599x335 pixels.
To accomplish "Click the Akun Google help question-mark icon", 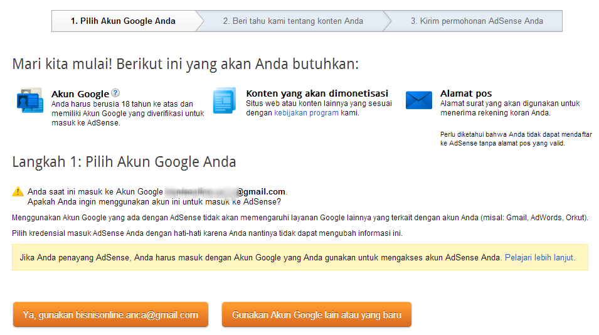I will pos(115,93).
